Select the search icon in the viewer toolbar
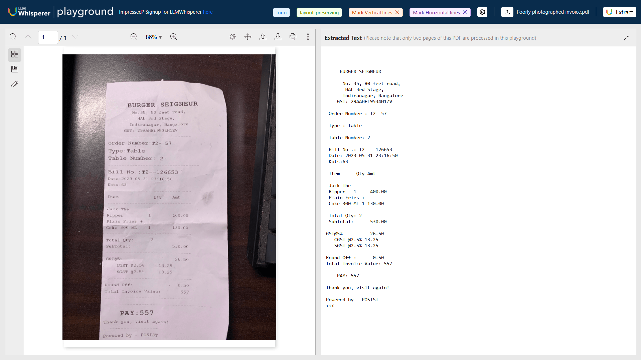641x360 pixels. click(x=13, y=37)
